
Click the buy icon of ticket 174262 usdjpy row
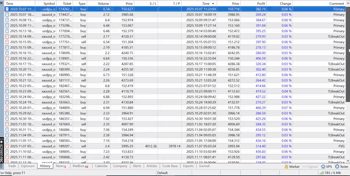click(7, 9)
